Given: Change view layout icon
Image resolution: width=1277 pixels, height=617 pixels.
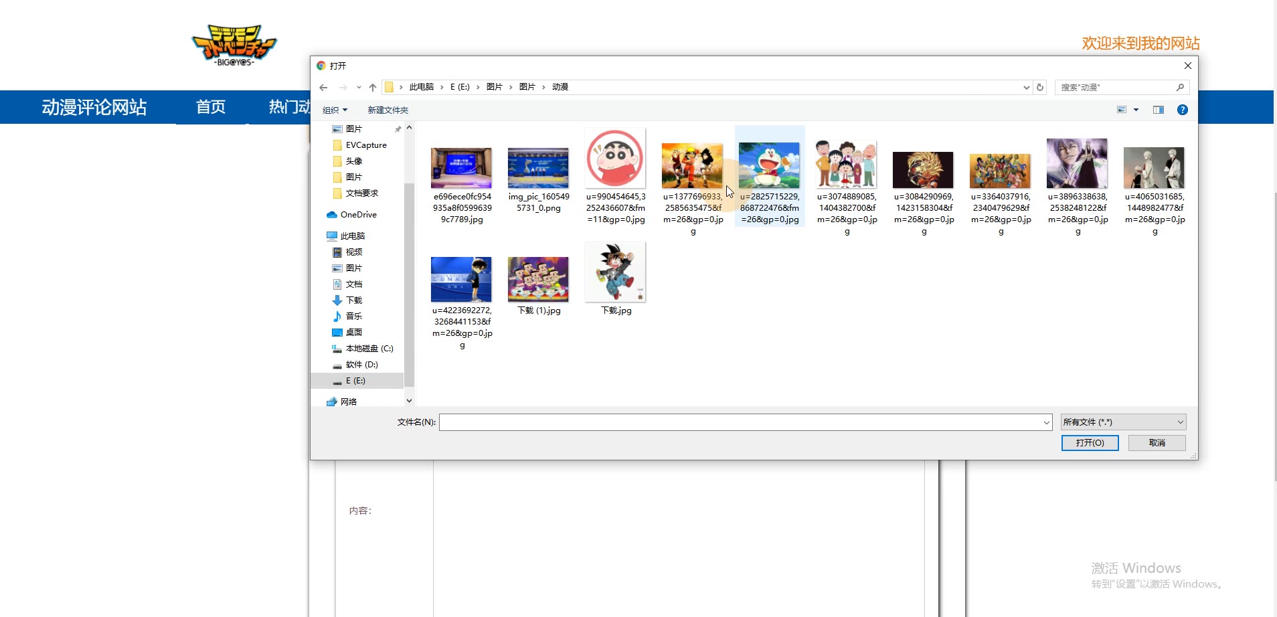Looking at the screenshot, I should [1122, 110].
